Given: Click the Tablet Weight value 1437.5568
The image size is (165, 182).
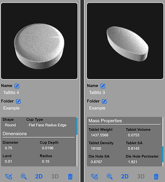Looking at the screenshot, I should click(99, 135).
